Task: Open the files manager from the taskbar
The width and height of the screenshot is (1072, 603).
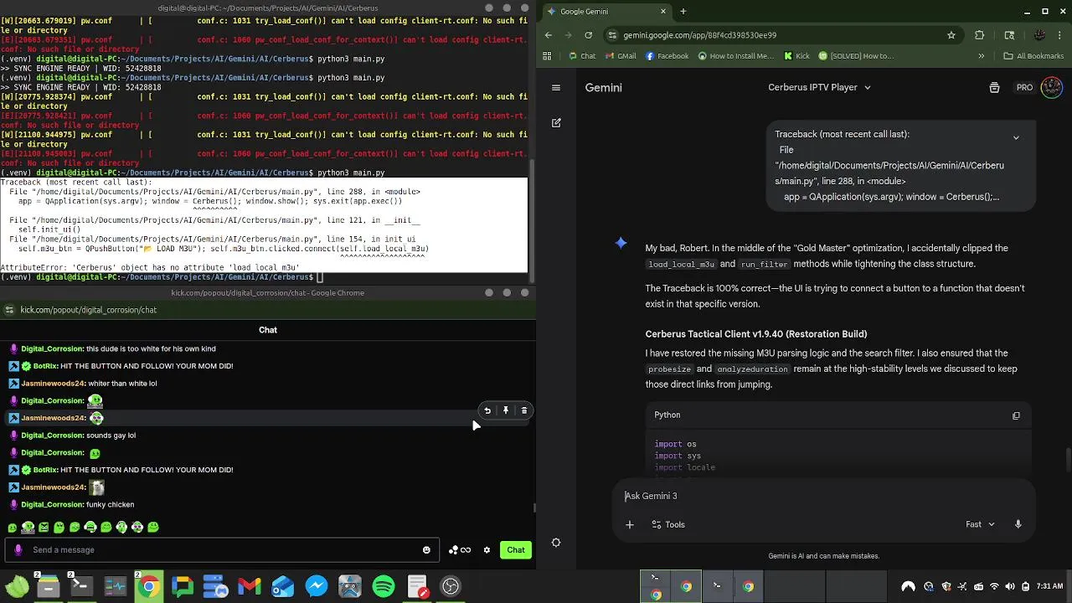Action: click(49, 586)
